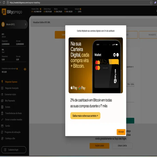The image size is (157, 157).
Task: Click popup title about Cartão Bitybank cashback
Action: click(x=96, y=31)
